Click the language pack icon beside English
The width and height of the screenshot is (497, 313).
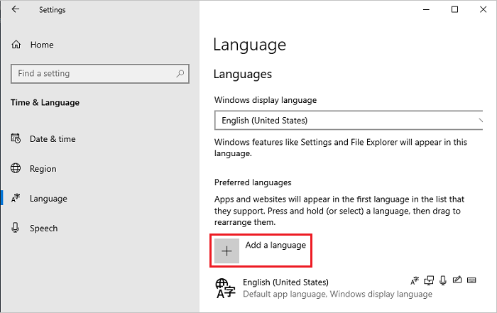(x=414, y=282)
